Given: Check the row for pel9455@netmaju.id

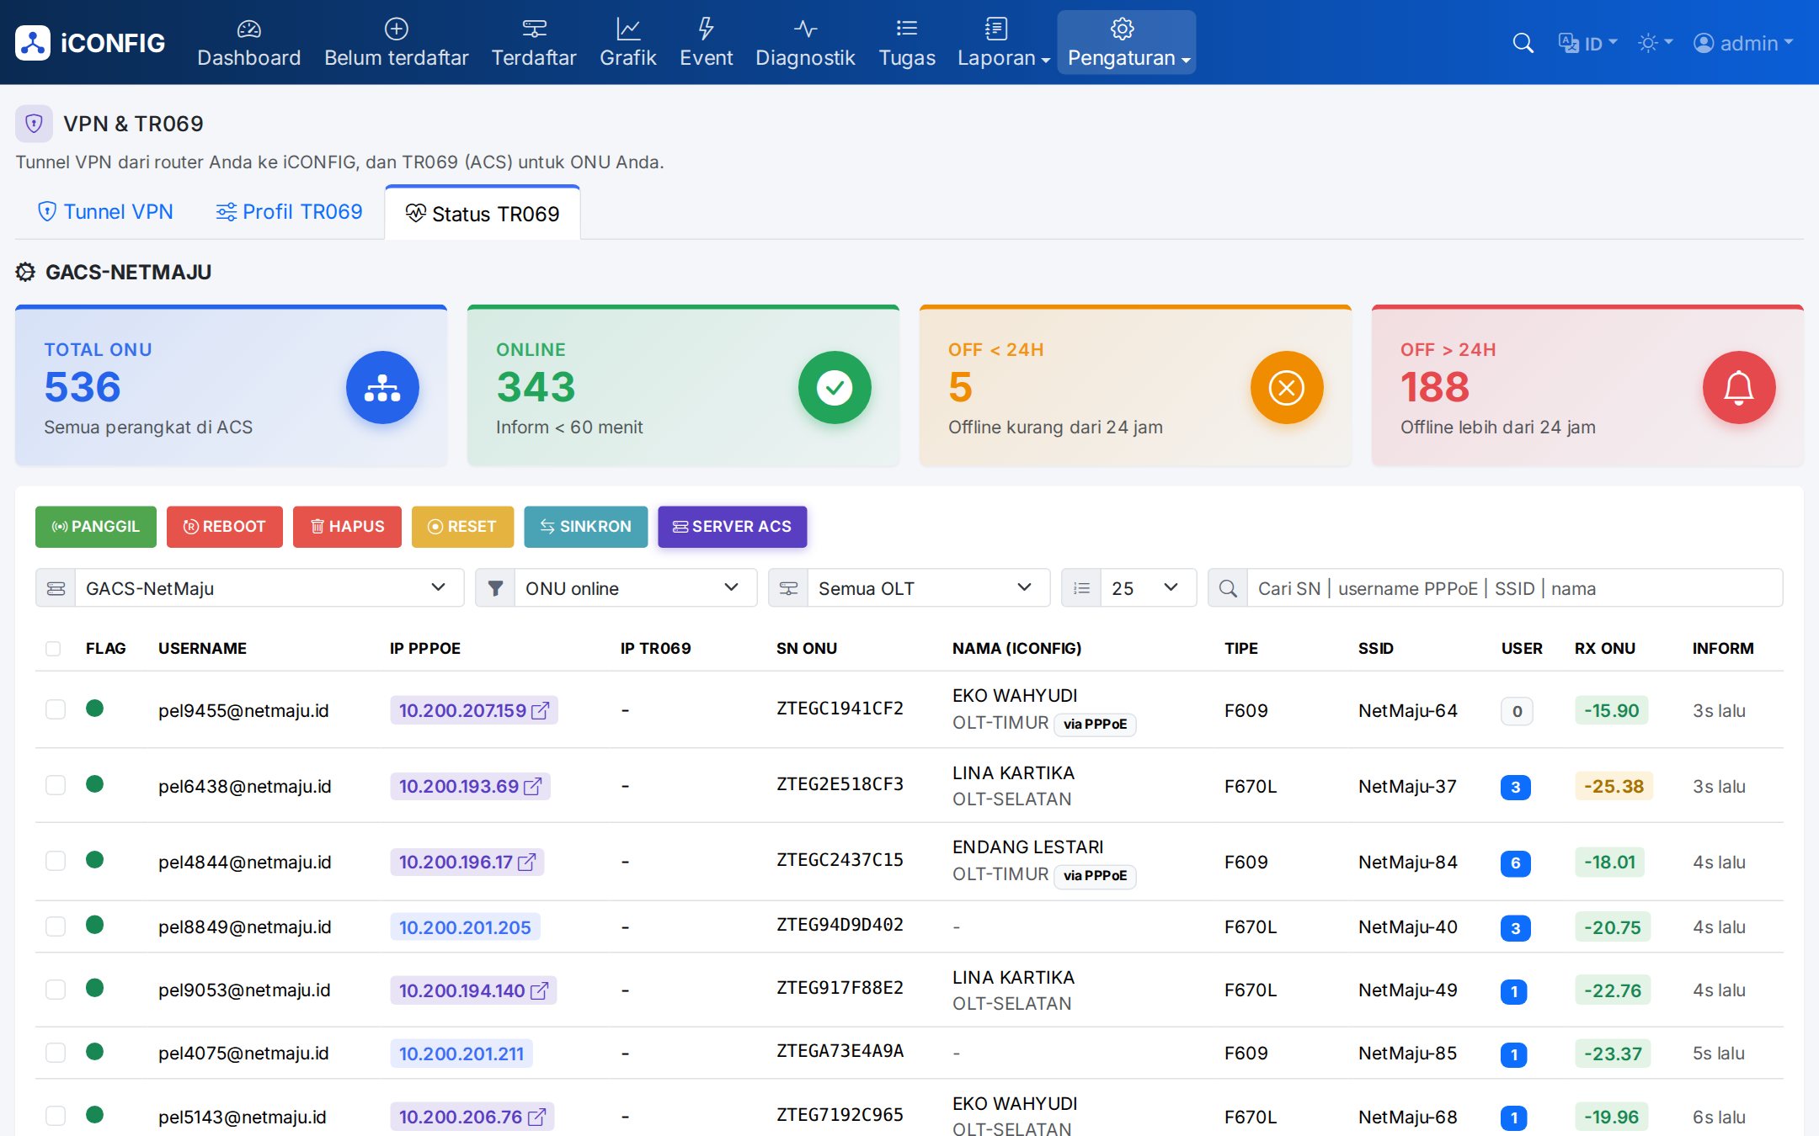Looking at the screenshot, I should point(56,709).
